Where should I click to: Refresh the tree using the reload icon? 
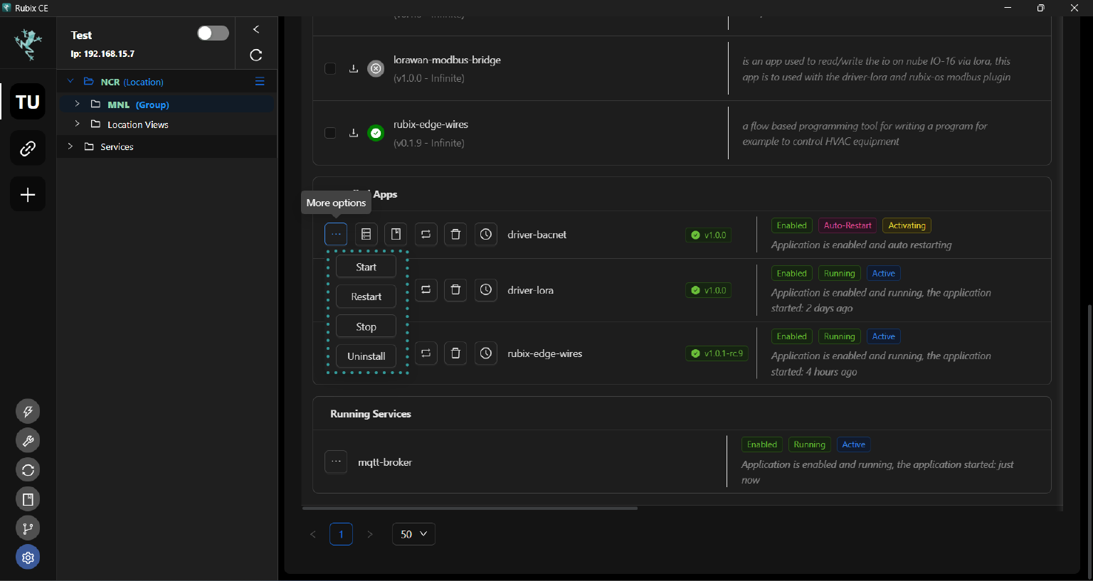tap(256, 55)
